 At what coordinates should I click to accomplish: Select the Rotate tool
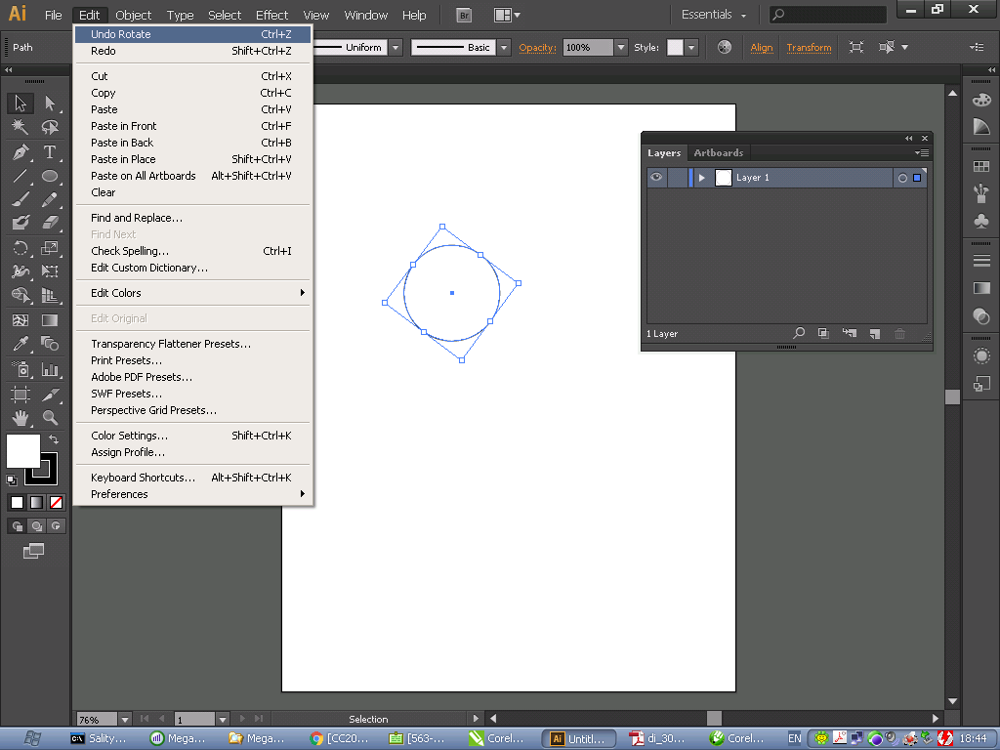click(20, 248)
